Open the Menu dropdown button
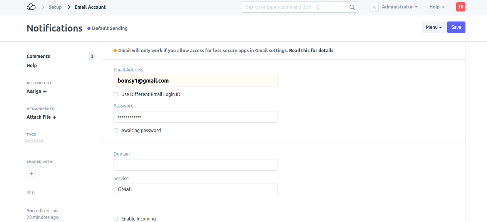The height and width of the screenshot is (222, 487). [433, 27]
